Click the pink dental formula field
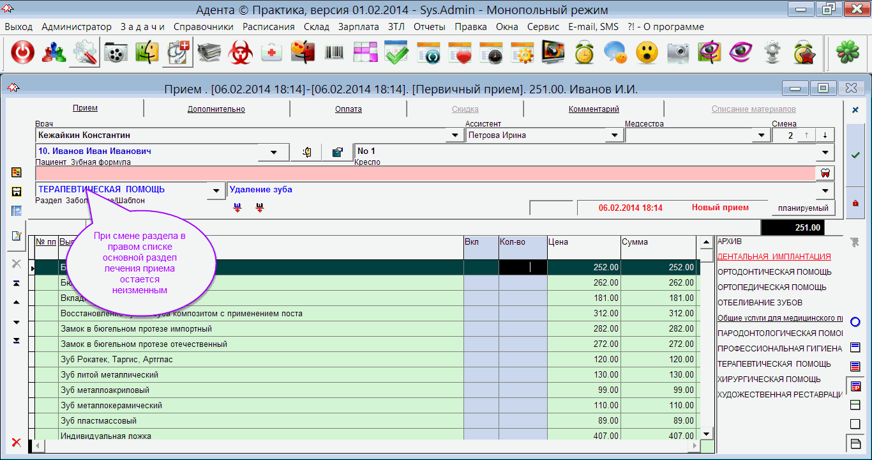Image resolution: width=872 pixels, height=460 pixels. tap(425, 173)
